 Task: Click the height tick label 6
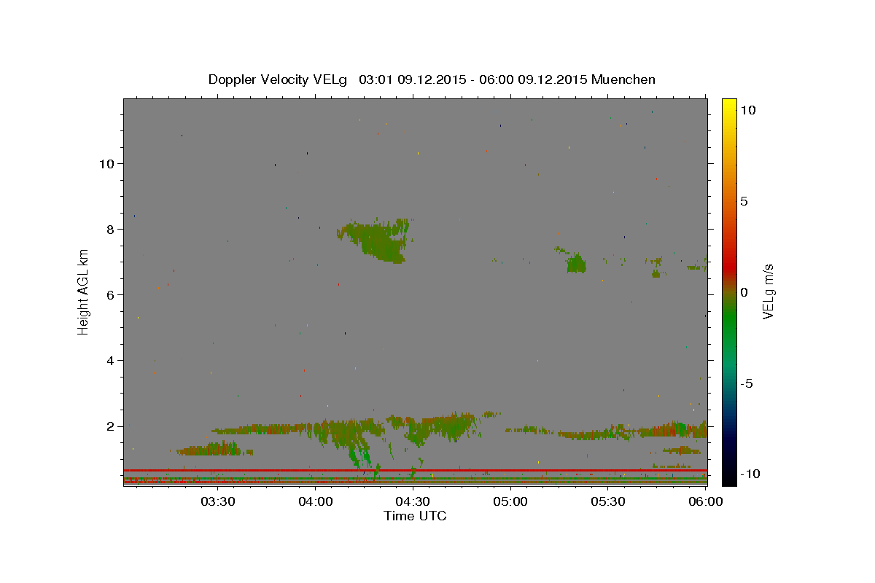tap(112, 294)
